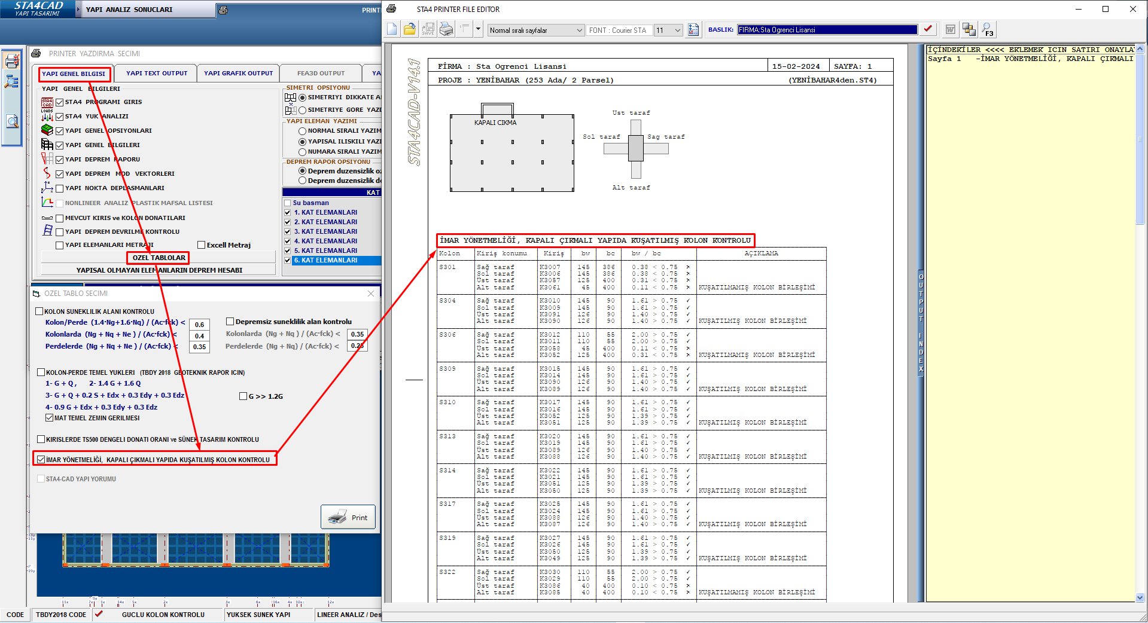
Task: Click the OZEL TABLOLAR button
Action: click(x=159, y=258)
